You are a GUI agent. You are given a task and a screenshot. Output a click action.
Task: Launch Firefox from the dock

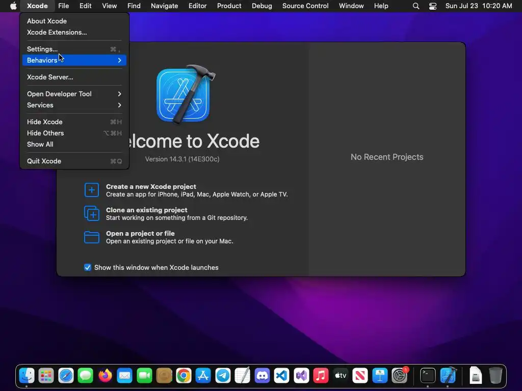pyautogui.click(x=105, y=376)
